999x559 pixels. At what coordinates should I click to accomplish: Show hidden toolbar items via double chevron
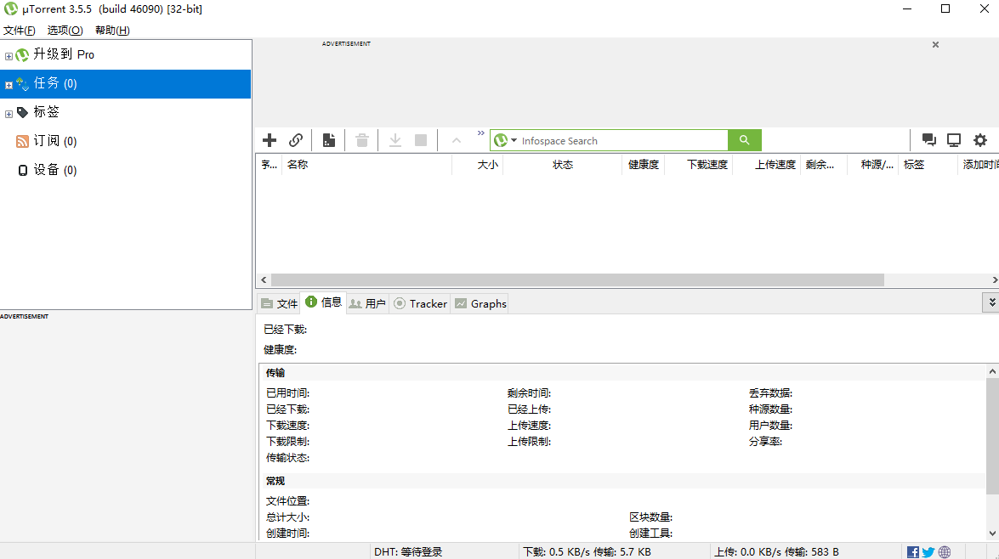[x=480, y=133]
